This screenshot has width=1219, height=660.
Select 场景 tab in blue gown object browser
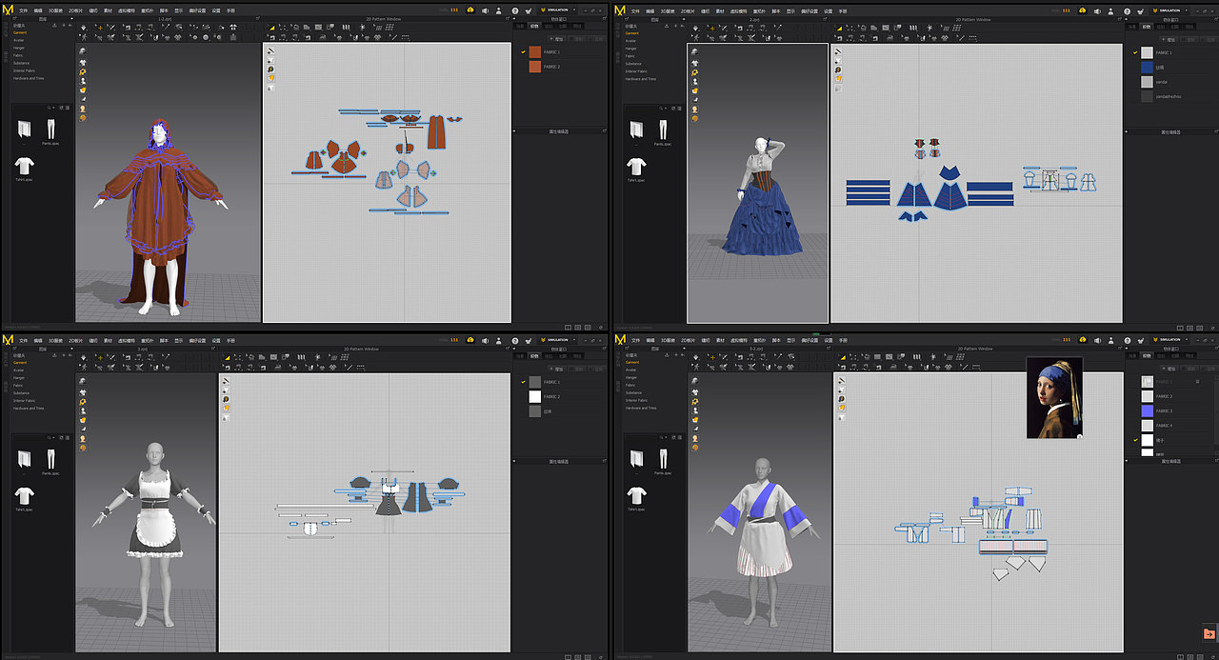[1132, 27]
